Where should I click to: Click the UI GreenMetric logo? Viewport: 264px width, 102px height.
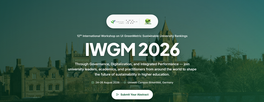[x=148, y=22]
